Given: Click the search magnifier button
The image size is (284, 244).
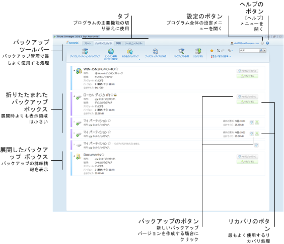Looking at the screenshot, I should point(261,50).
